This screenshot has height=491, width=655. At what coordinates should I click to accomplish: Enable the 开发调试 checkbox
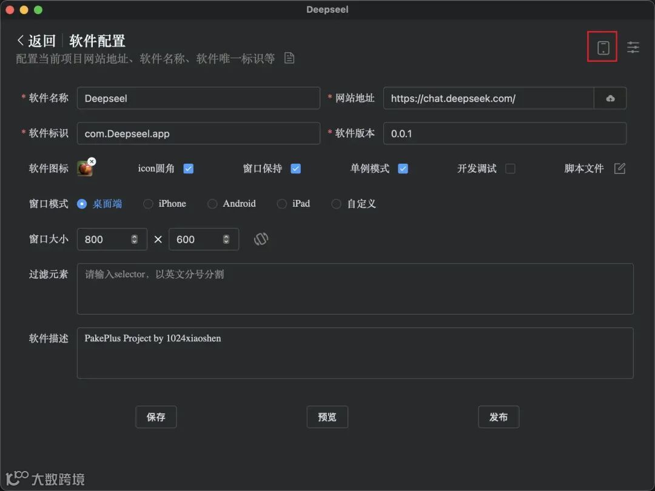(510, 169)
